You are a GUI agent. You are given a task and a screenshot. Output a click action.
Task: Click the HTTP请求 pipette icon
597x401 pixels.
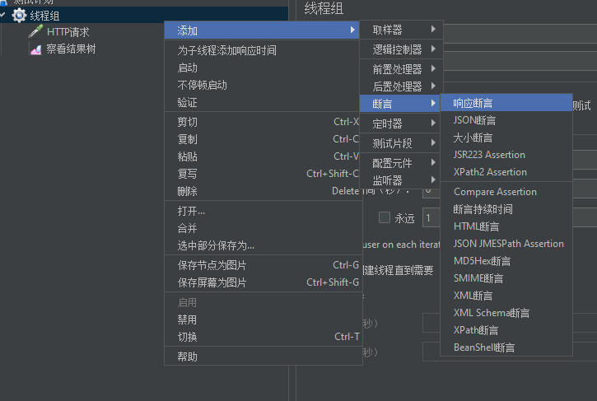[35, 31]
